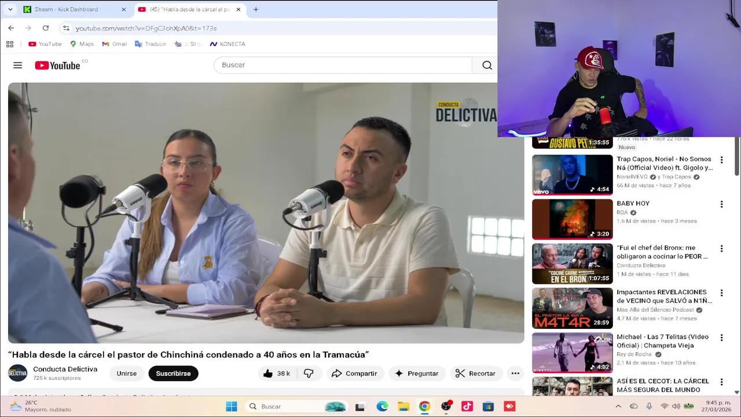Open BABY HOY video thumbnail

[x=572, y=219]
